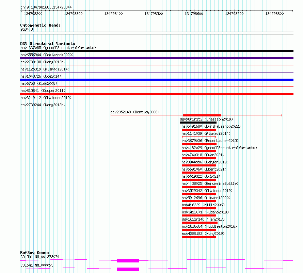
Task: Click the left arrow of the coordinate ruler
Action: pos(21,11)
